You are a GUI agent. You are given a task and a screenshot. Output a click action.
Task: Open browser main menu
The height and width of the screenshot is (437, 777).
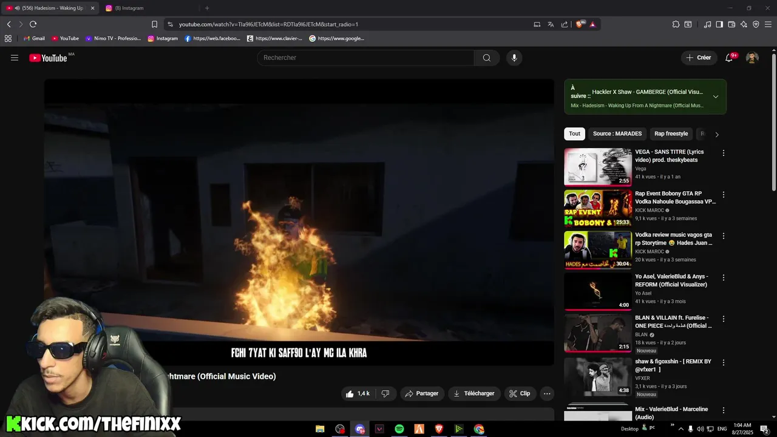point(768,24)
